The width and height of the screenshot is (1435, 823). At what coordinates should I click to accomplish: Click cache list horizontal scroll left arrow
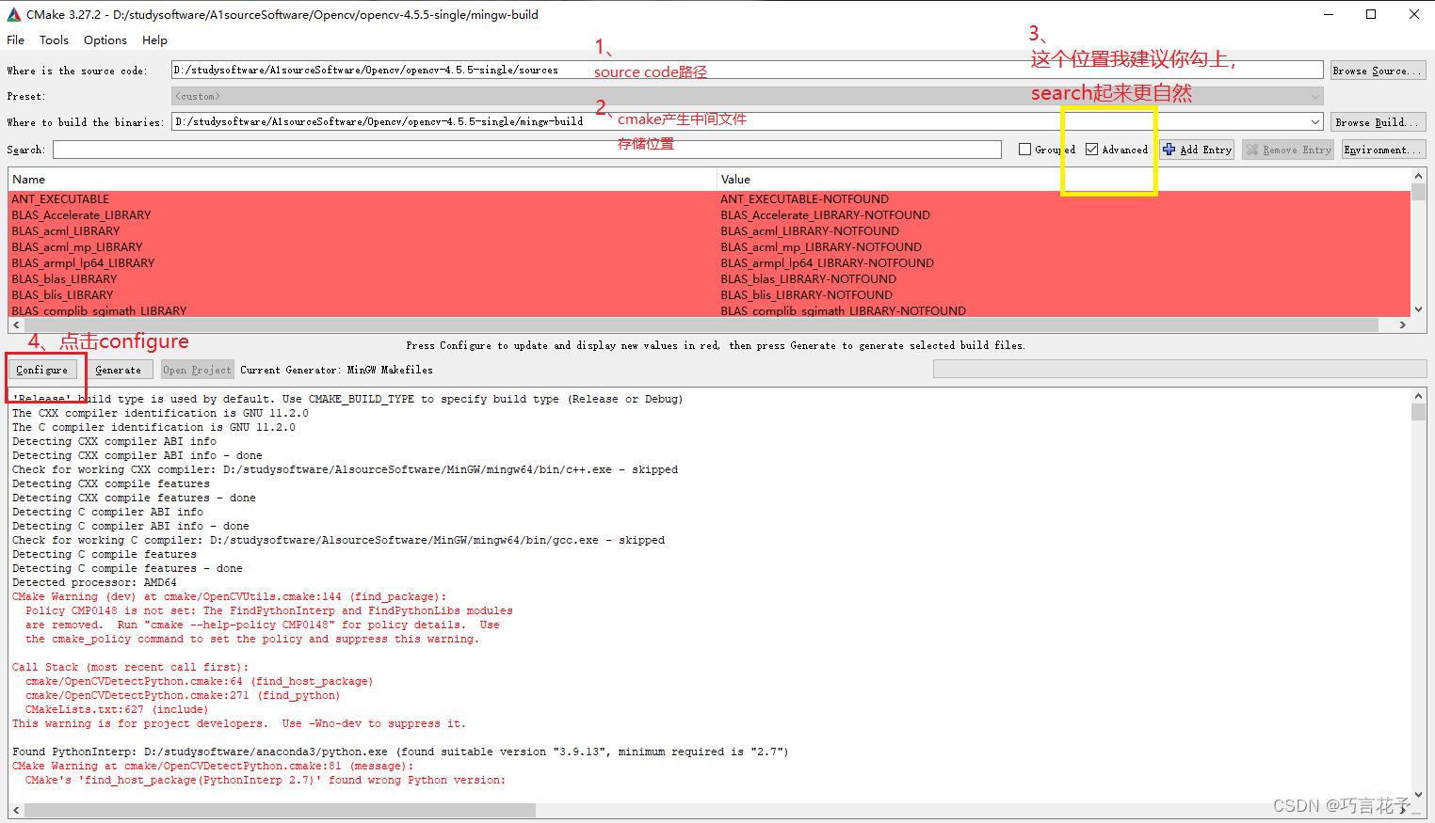point(16,324)
